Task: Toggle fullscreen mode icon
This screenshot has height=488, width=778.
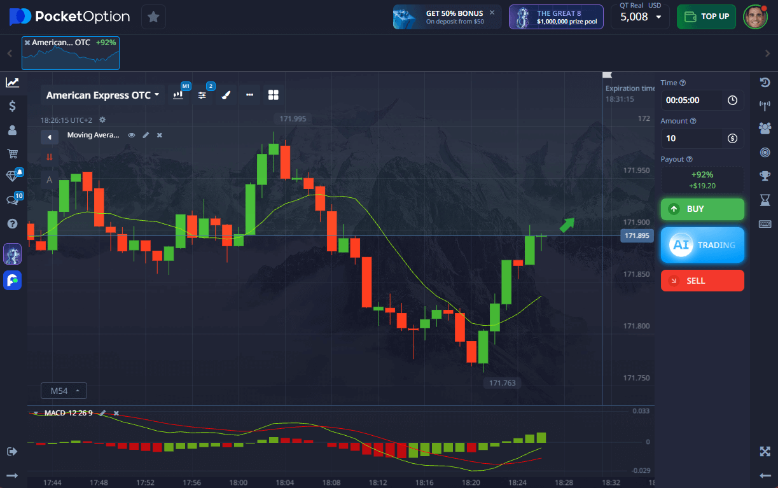Action: pyautogui.click(x=765, y=451)
